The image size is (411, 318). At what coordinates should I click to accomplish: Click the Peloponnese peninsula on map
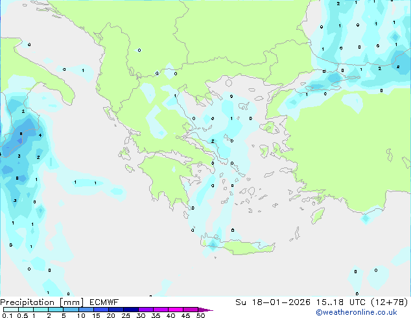170,178
